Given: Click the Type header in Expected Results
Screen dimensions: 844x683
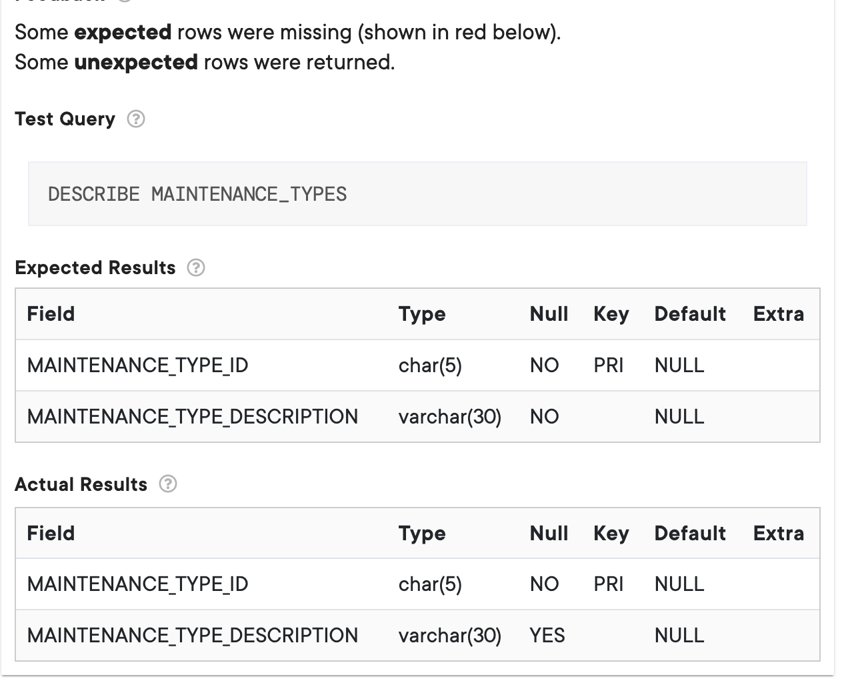Looking at the screenshot, I should point(422,314).
